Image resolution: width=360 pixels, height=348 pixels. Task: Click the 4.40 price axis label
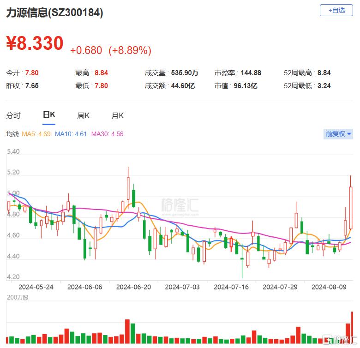click(13, 256)
